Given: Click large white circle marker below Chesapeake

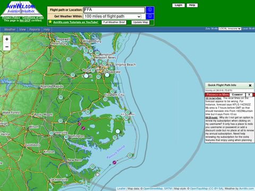Looking at the screenshot, I should (107, 75).
